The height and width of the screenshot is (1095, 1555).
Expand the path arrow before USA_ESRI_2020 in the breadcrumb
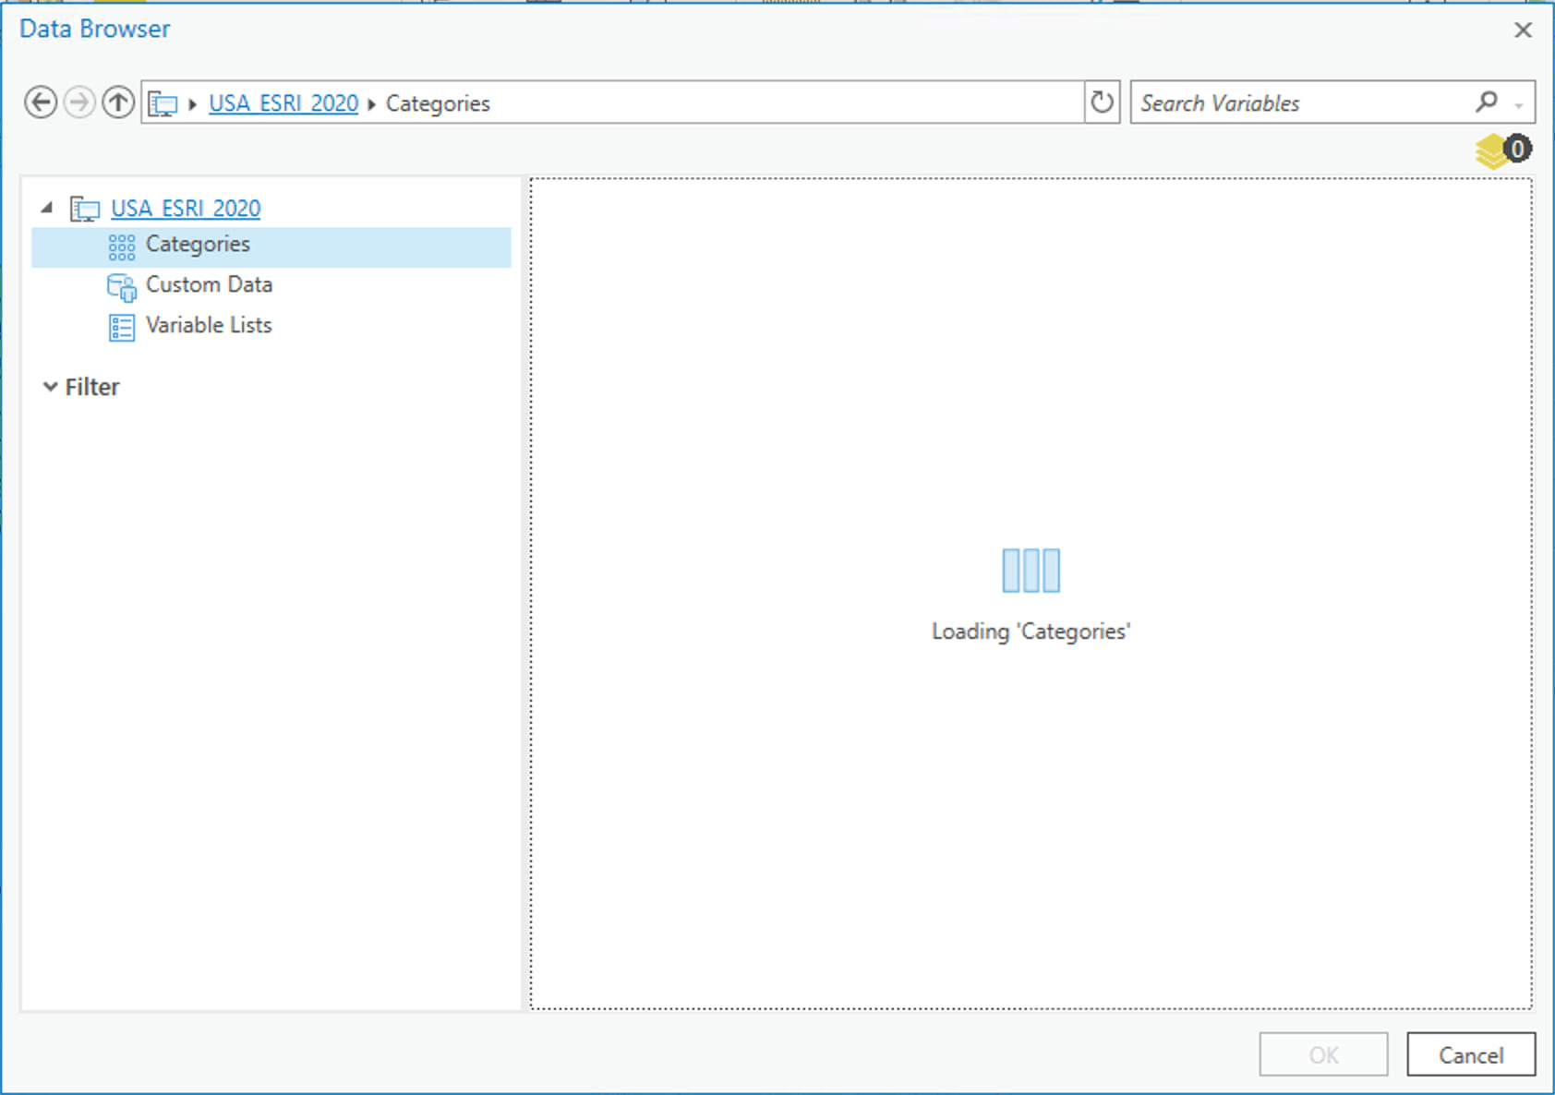[192, 104]
